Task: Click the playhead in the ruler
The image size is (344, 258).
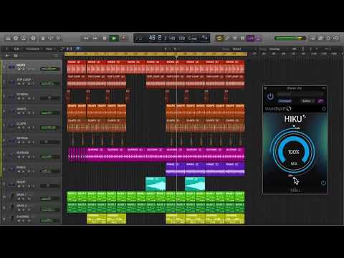Action: [x=176, y=56]
